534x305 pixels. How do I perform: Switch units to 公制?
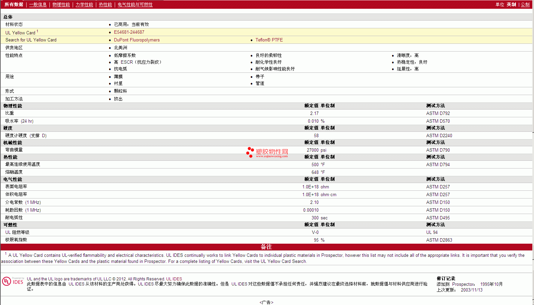[525, 4]
